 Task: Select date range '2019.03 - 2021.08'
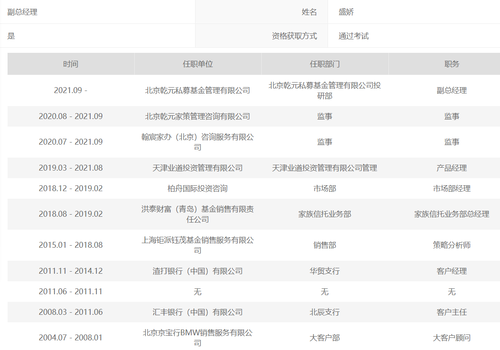point(71,168)
